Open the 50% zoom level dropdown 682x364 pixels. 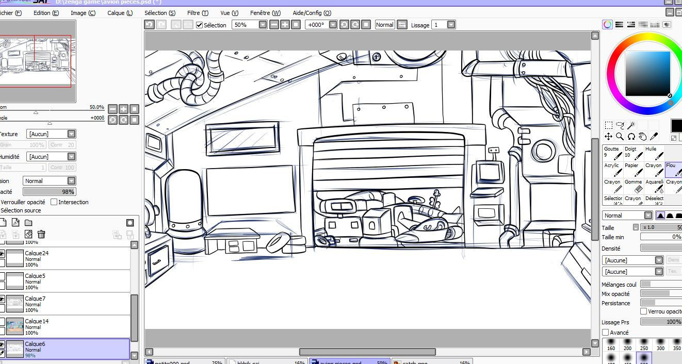(x=263, y=24)
